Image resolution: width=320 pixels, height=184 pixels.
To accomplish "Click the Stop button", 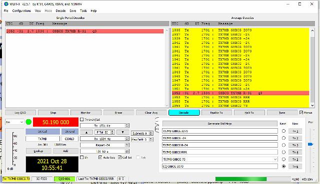I will point(53,113).
